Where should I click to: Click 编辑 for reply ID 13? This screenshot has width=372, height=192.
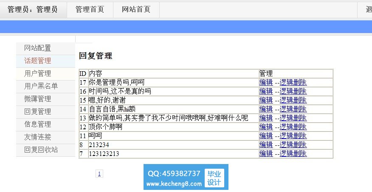coord(266,118)
